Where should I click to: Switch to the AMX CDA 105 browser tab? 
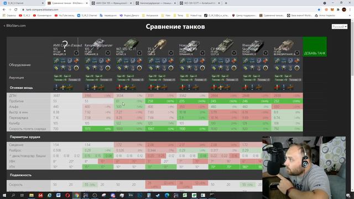[x=111, y=3]
